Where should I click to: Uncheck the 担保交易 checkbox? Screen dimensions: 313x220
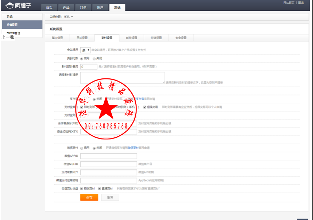(145, 107)
